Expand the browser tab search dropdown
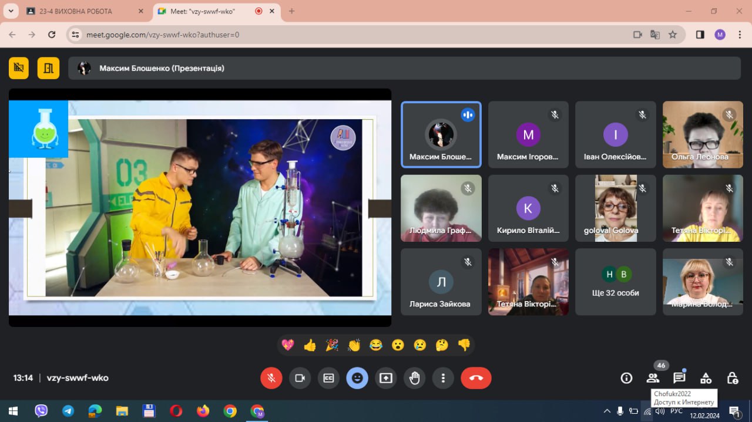This screenshot has width=752, height=422. (11, 11)
